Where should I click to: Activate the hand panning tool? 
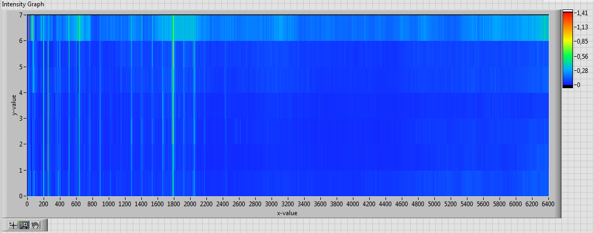(x=35, y=225)
